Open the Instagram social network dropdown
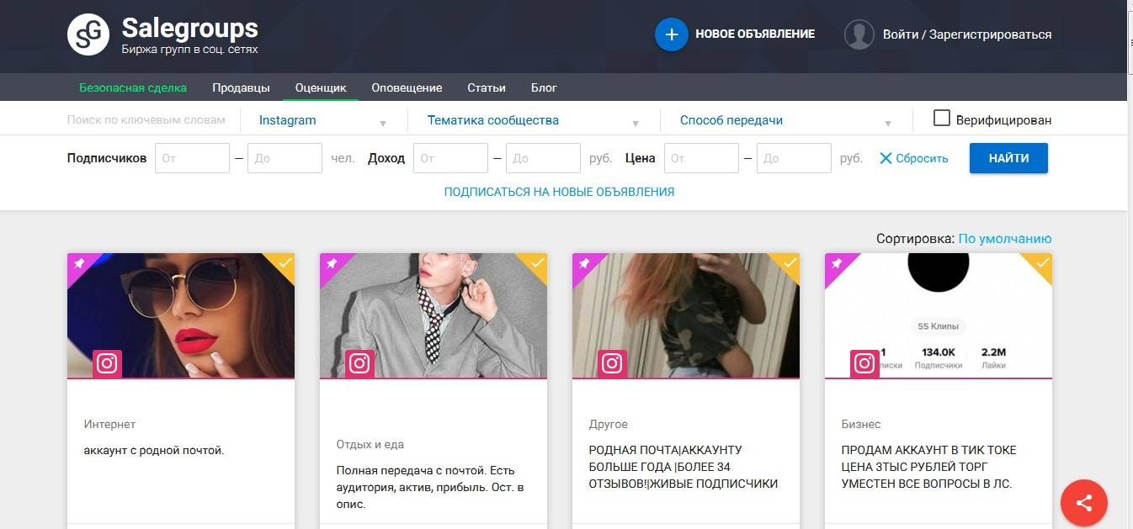This screenshot has height=529, width=1133. point(322,120)
